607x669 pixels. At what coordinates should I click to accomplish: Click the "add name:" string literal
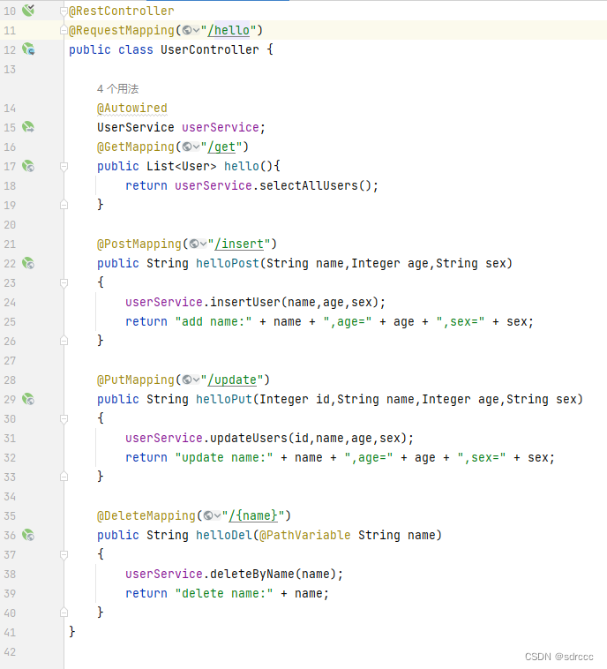(214, 321)
